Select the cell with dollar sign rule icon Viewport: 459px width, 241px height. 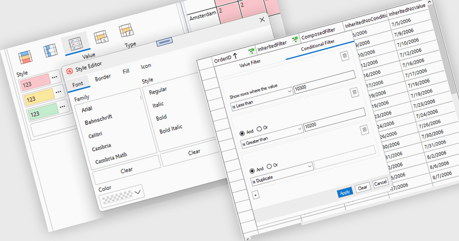click(x=100, y=37)
